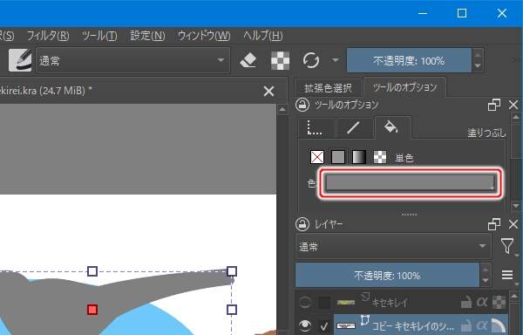Screen dimensions: 523x335
Task: Open the ウィンドウ(W) menu
Action: click(x=204, y=36)
